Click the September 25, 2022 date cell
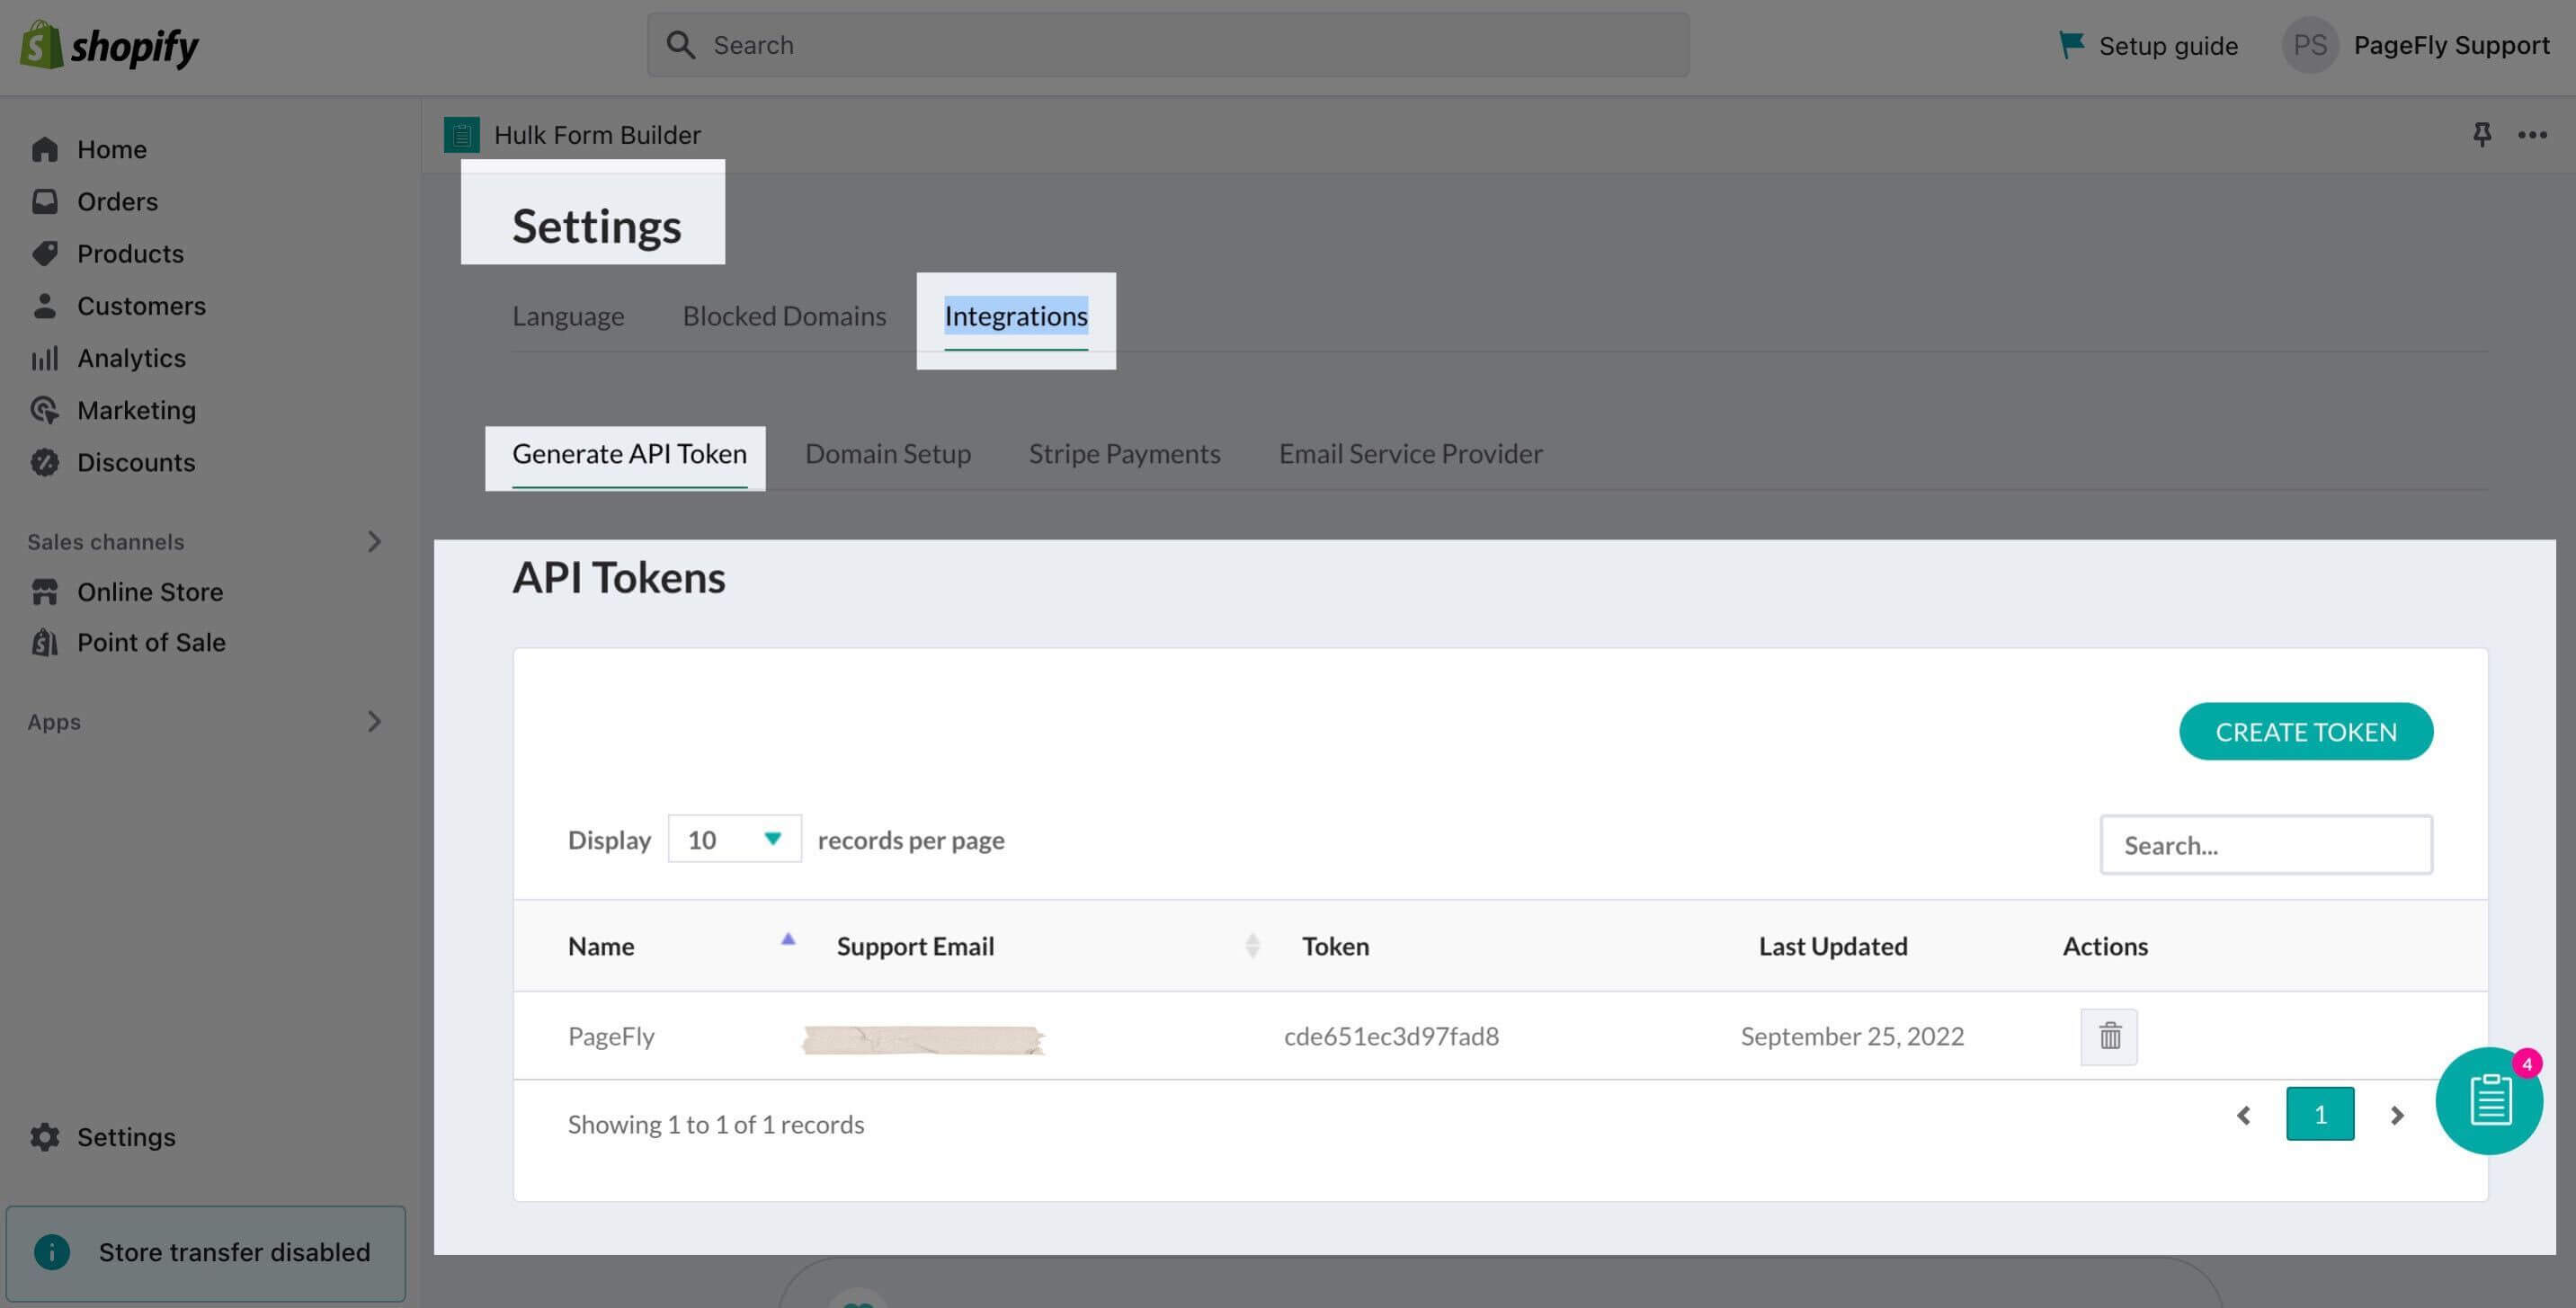 [x=1852, y=1036]
